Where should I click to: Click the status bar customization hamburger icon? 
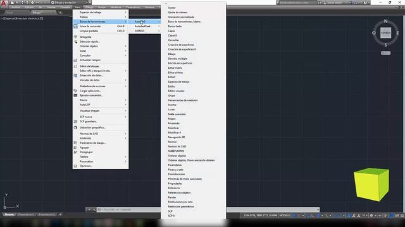pyautogui.click(x=402, y=216)
